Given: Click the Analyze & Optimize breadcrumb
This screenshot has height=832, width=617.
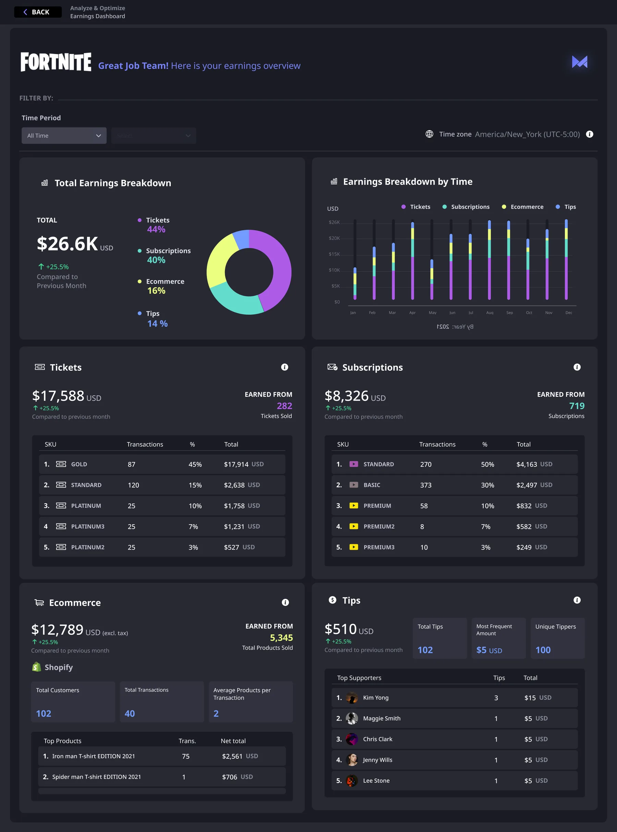Looking at the screenshot, I should click(97, 8).
